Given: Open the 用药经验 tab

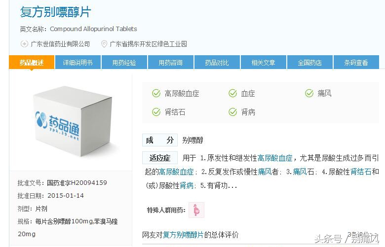Looking at the screenshot, I should [x=124, y=62].
